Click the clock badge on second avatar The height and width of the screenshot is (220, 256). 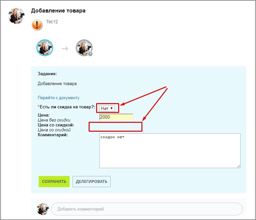90,54
